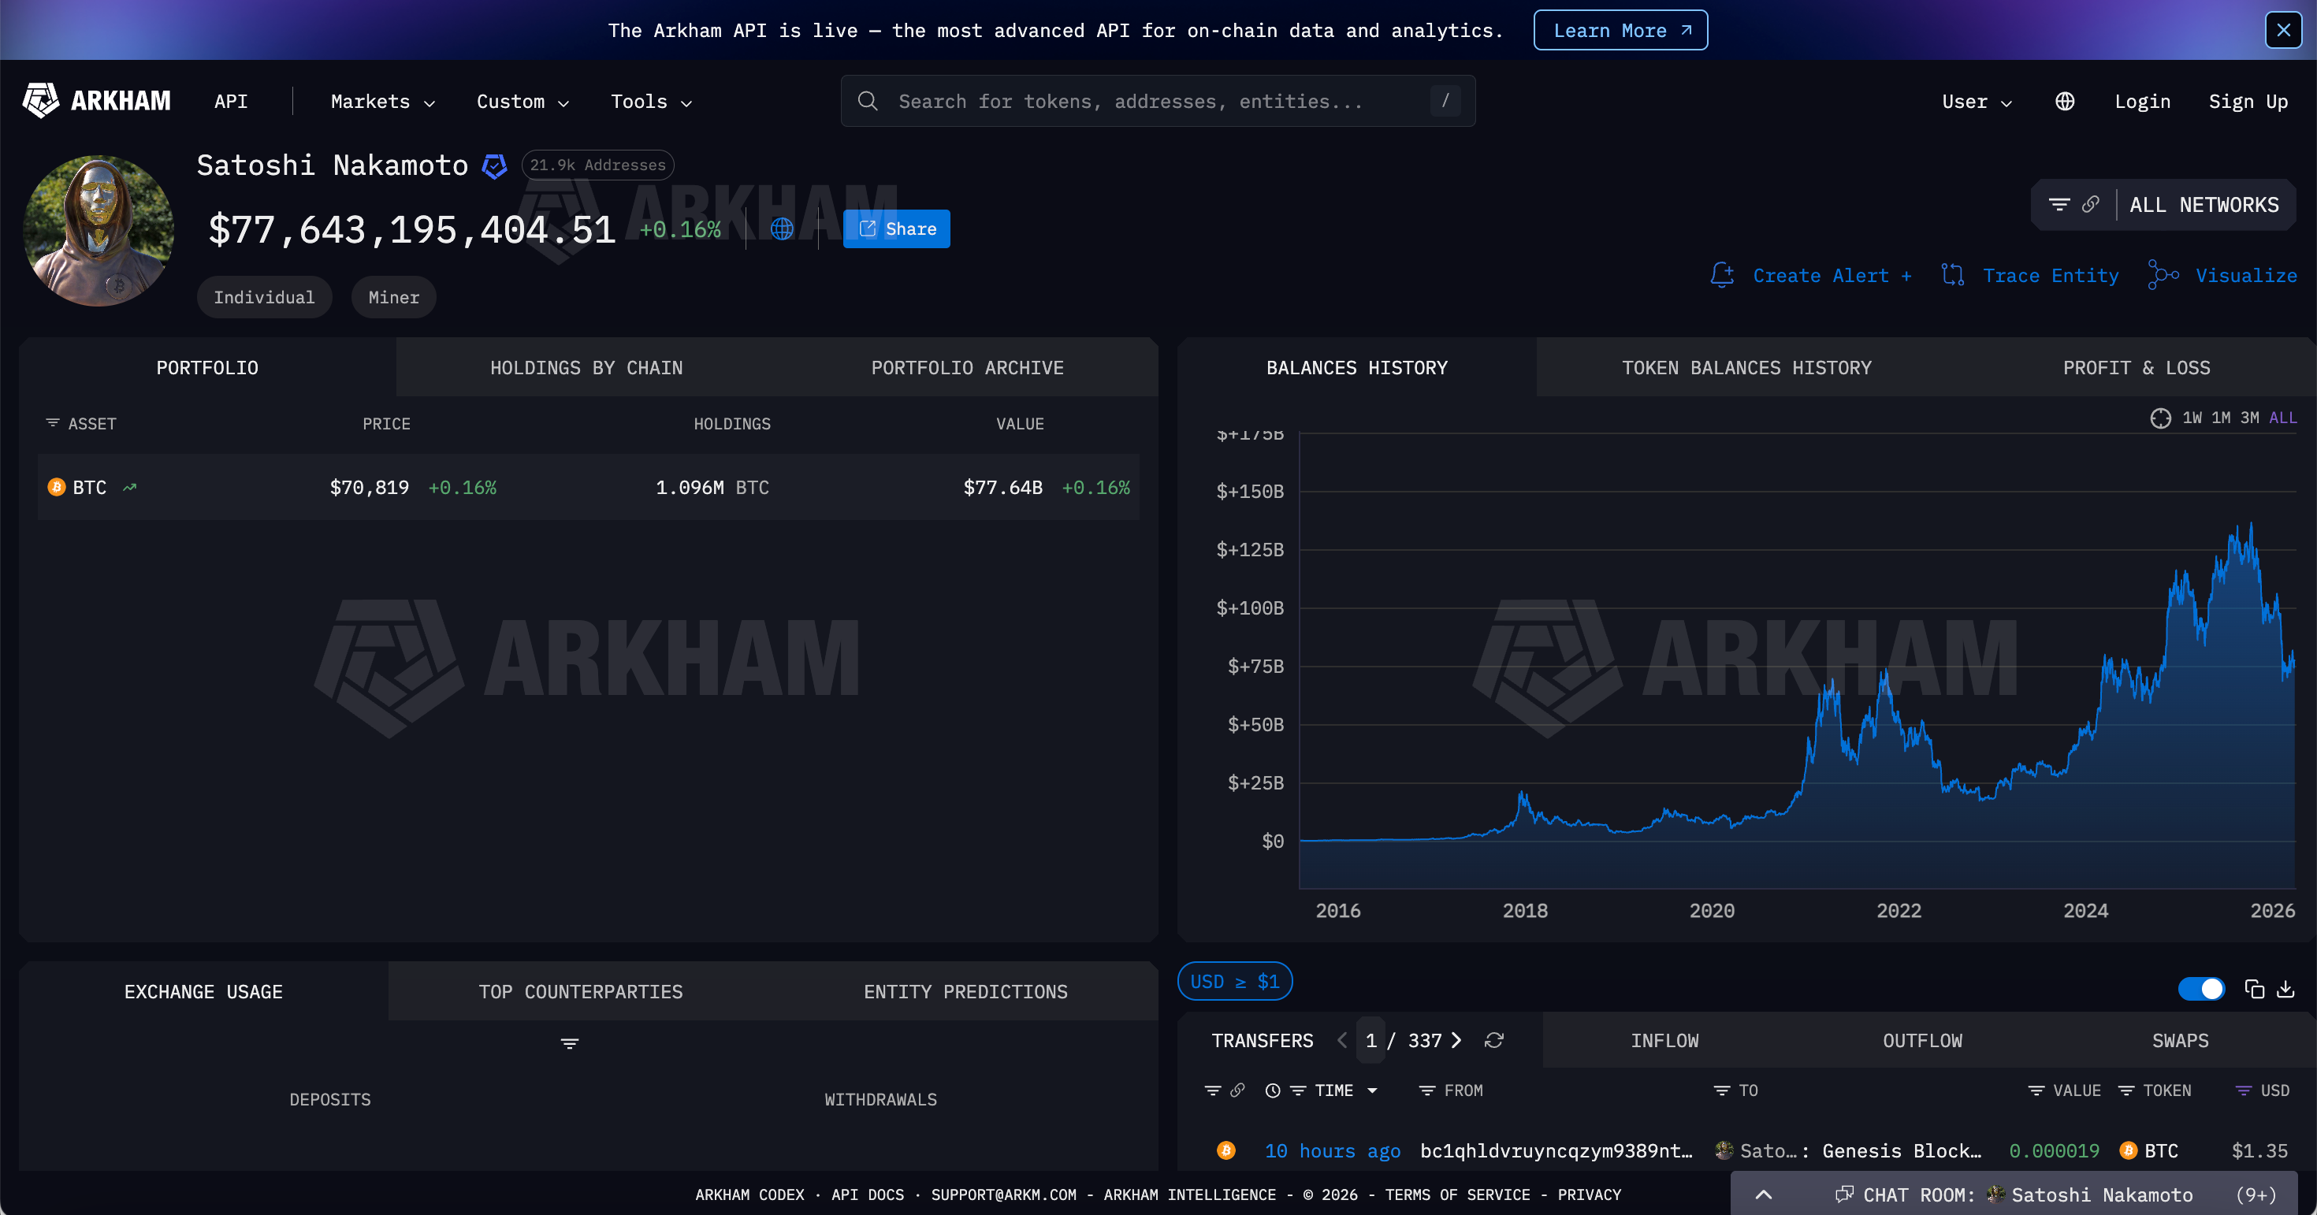Select the 1M chart time range
Viewport: 2317px width, 1215px height.
click(2221, 418)
